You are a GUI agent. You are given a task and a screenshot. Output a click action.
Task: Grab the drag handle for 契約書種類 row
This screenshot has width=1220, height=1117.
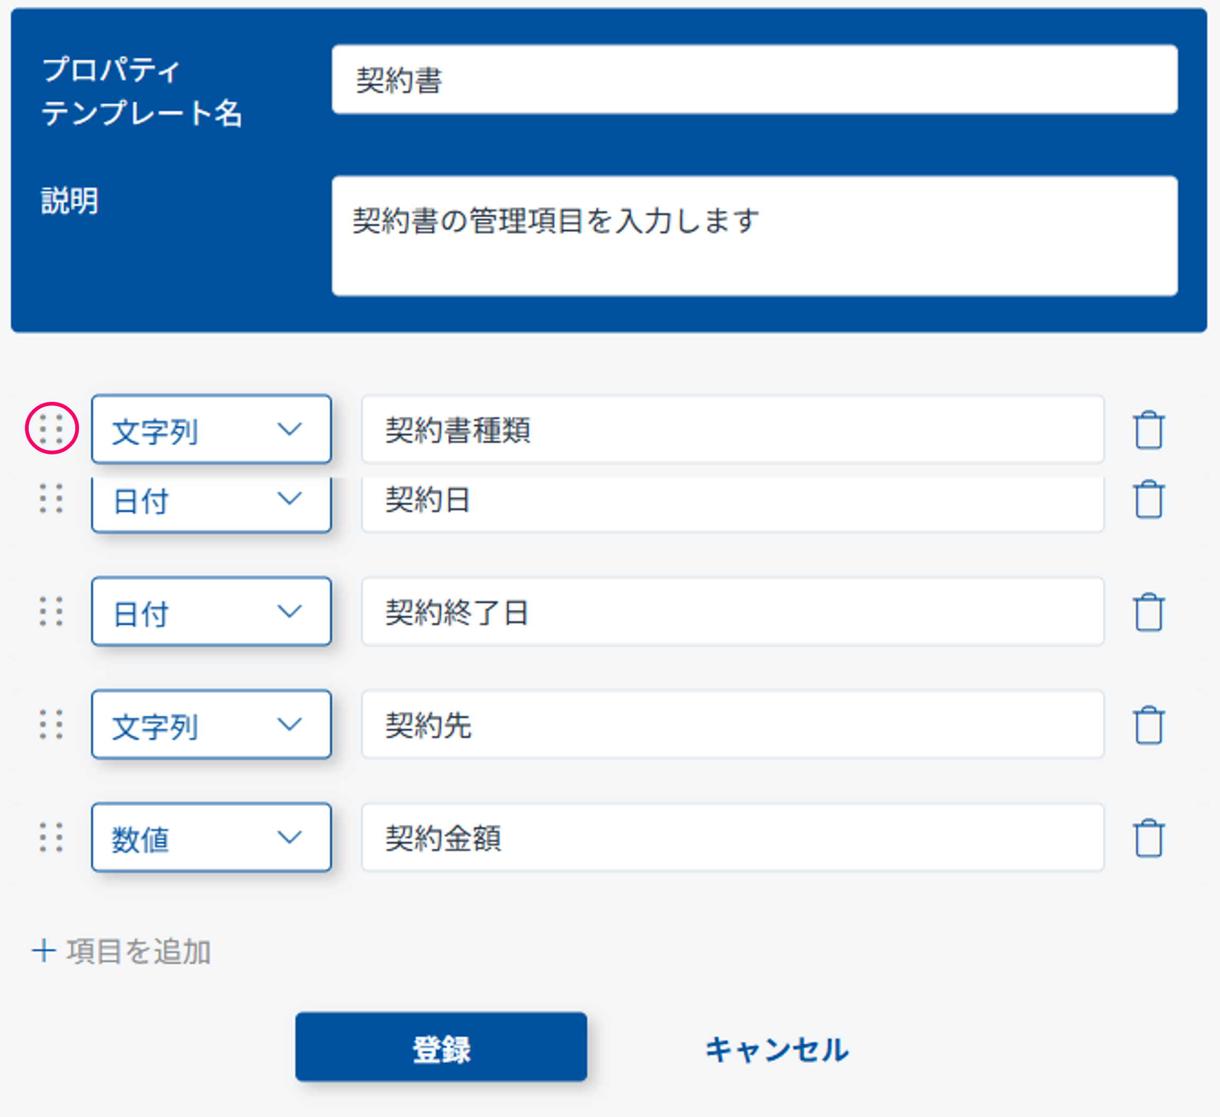coord(51,429)
